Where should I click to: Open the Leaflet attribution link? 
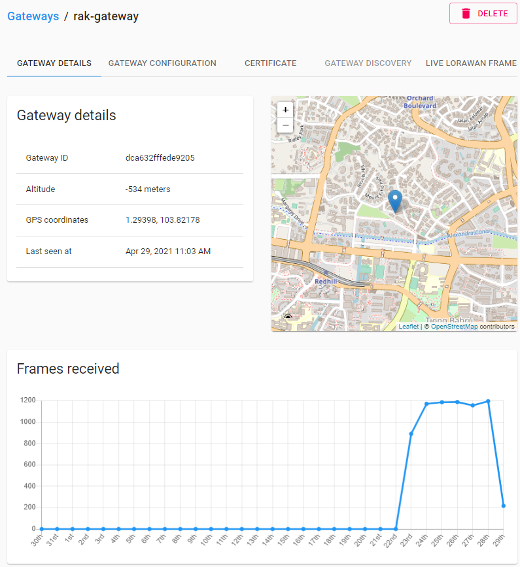pyautogui.click(x=408, y=326)
